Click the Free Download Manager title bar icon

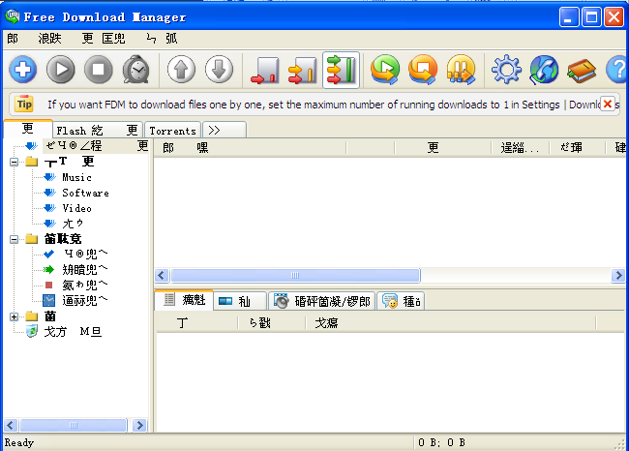(x=12, y=16)
